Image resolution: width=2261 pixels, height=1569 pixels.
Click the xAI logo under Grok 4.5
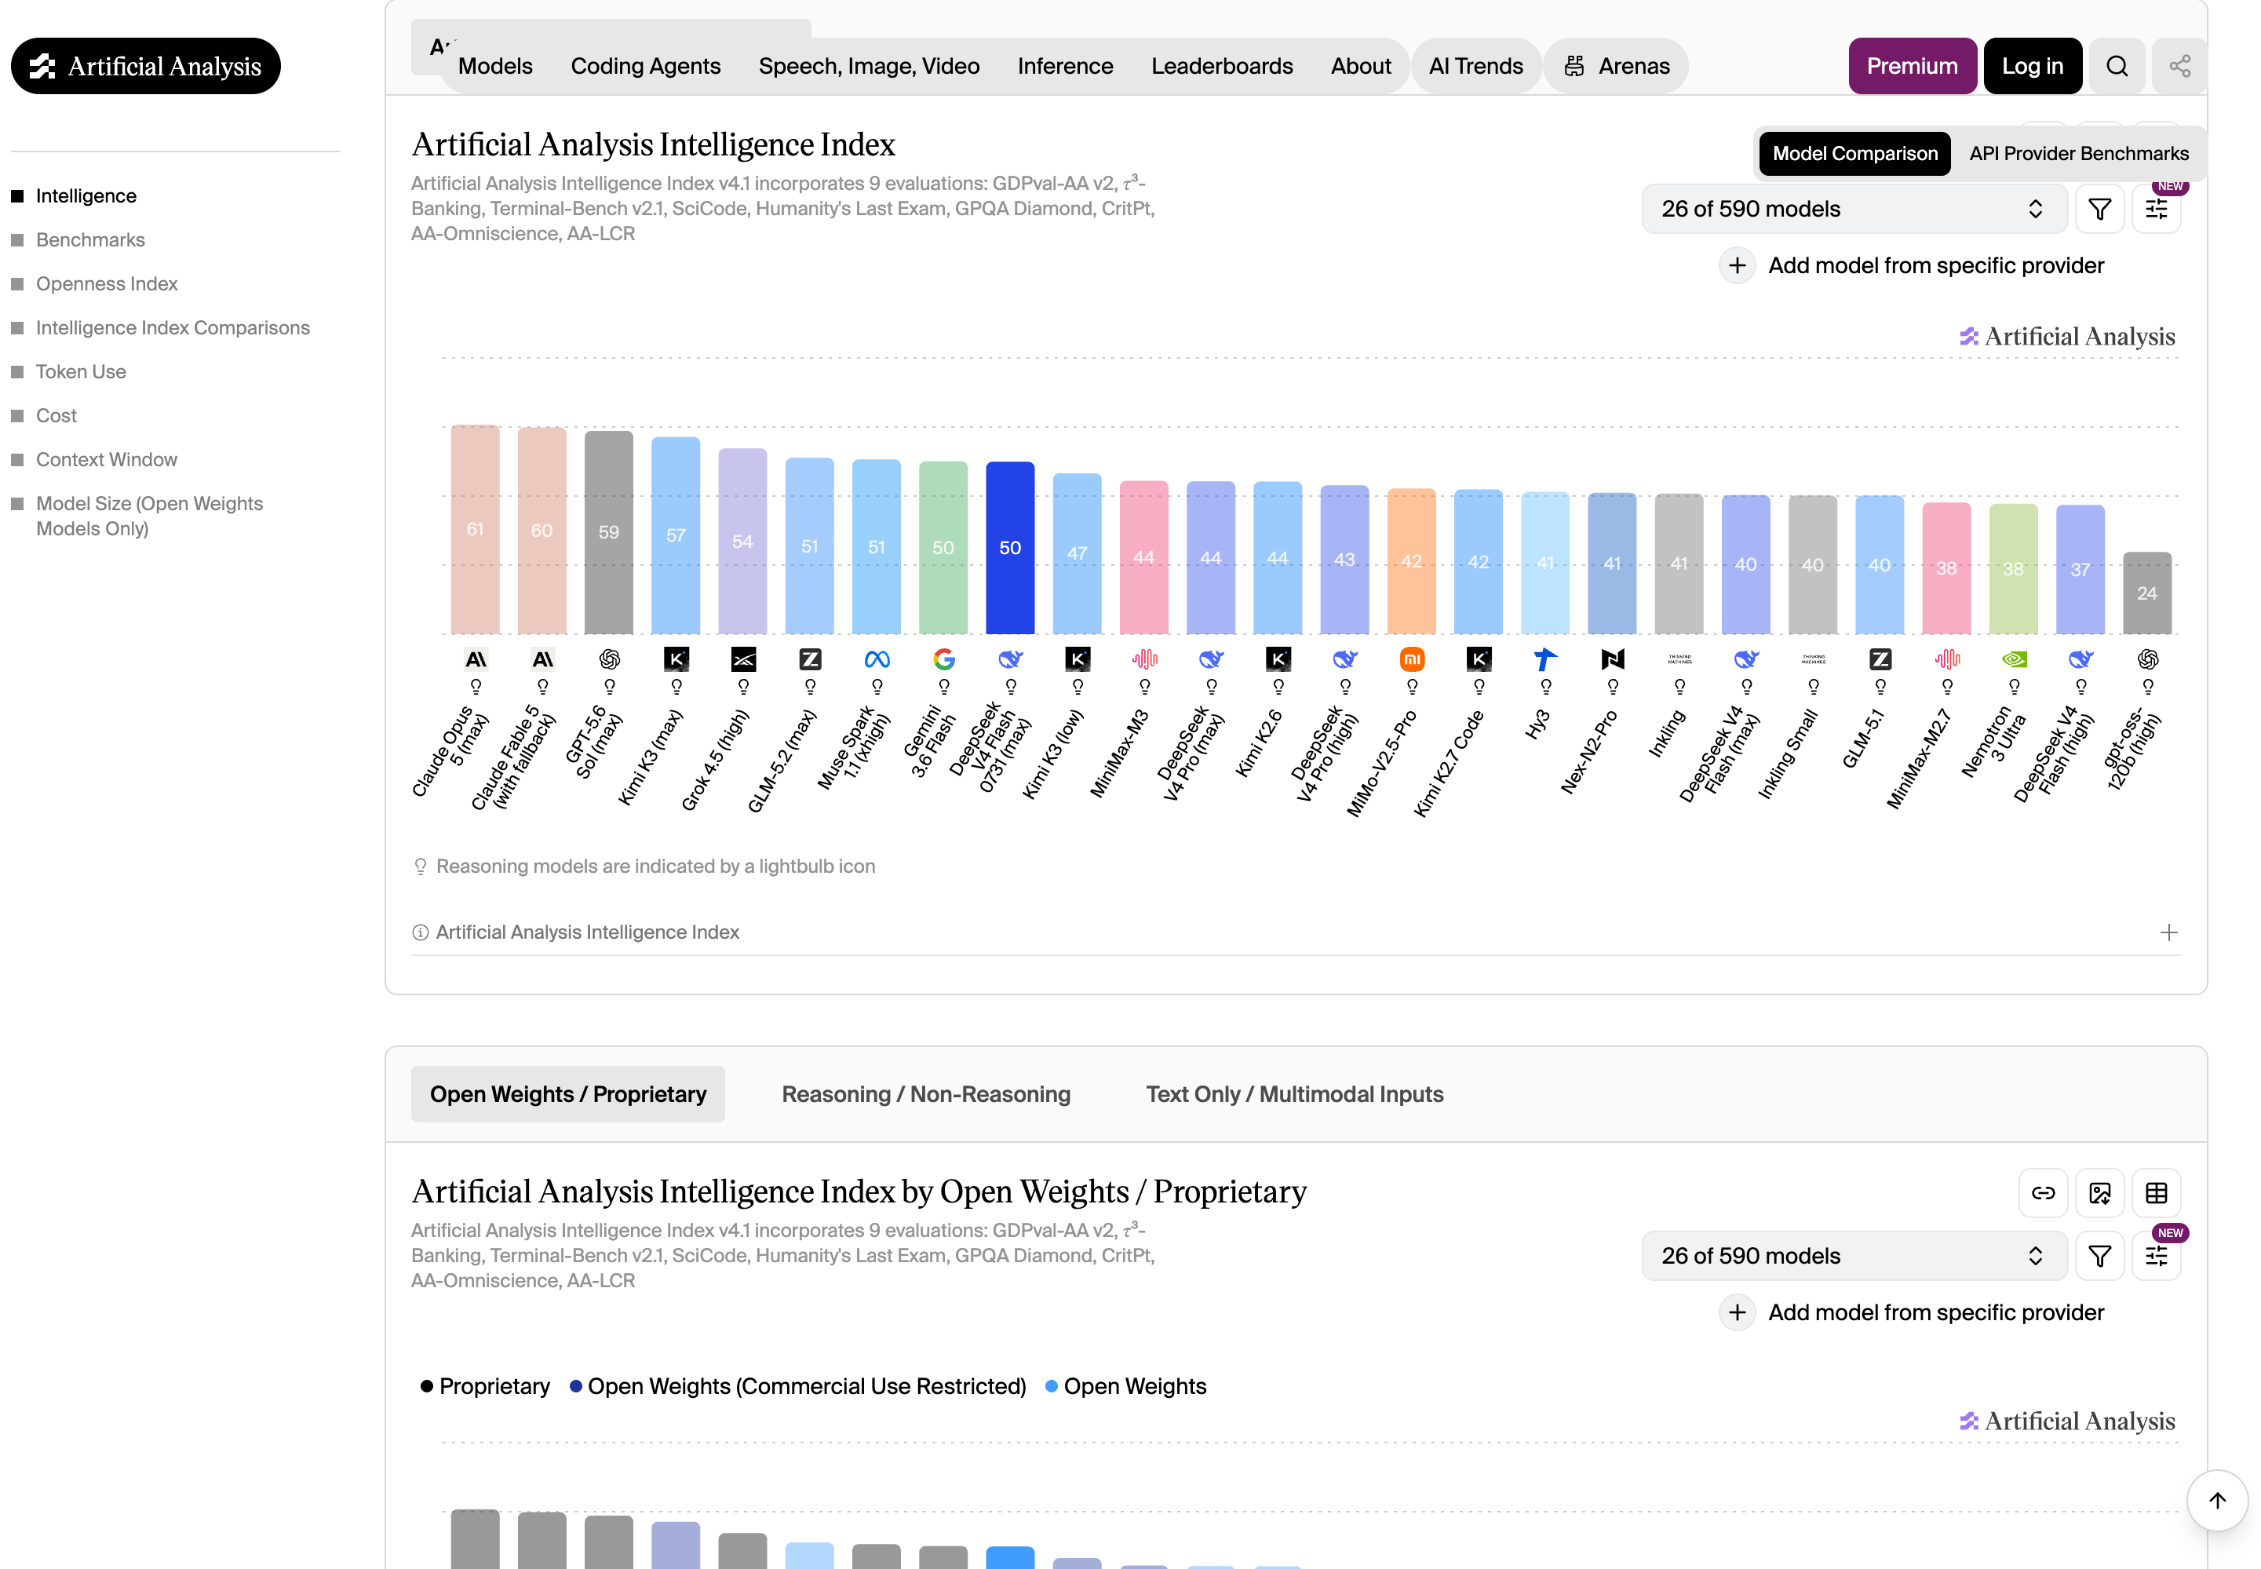[x=743, y=659]
